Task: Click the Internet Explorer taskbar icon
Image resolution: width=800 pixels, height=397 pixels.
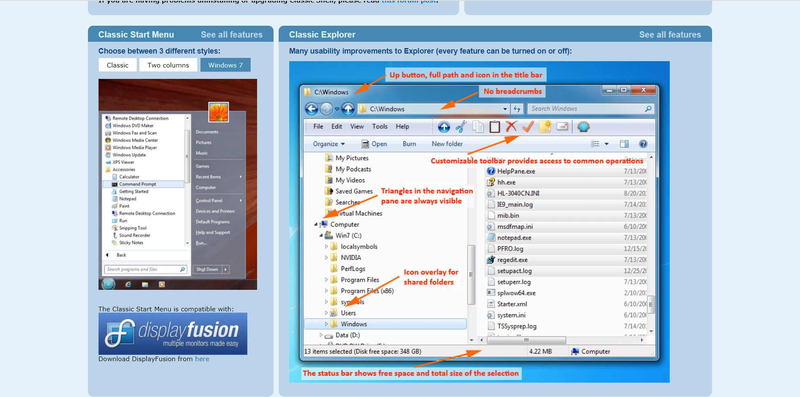Action: click(128, 284)
